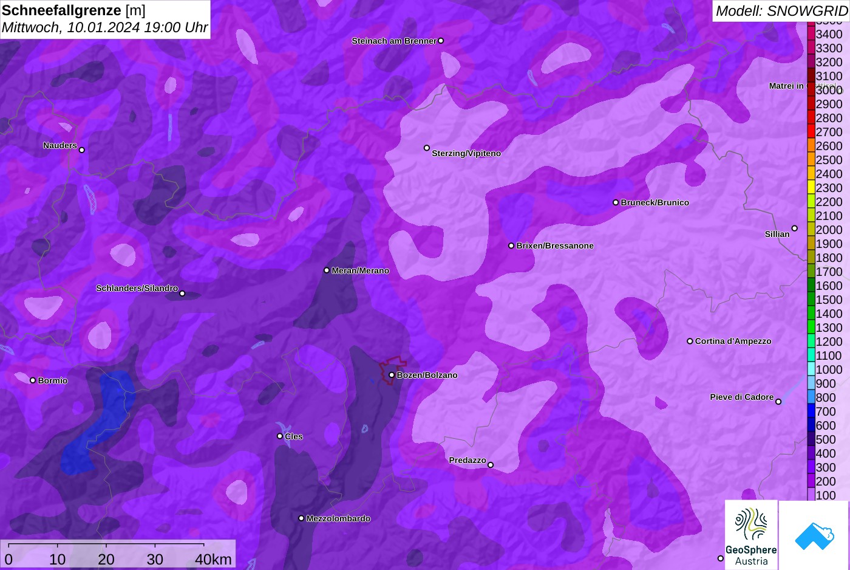
Task: Pick the 100 light purple legend swatch
Action: [811, 495]
